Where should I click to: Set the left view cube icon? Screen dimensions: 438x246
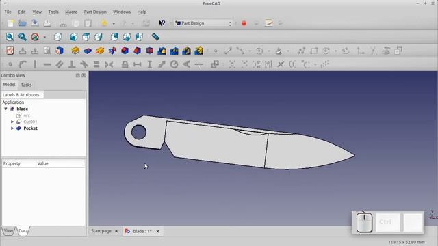tap(139, 37)
